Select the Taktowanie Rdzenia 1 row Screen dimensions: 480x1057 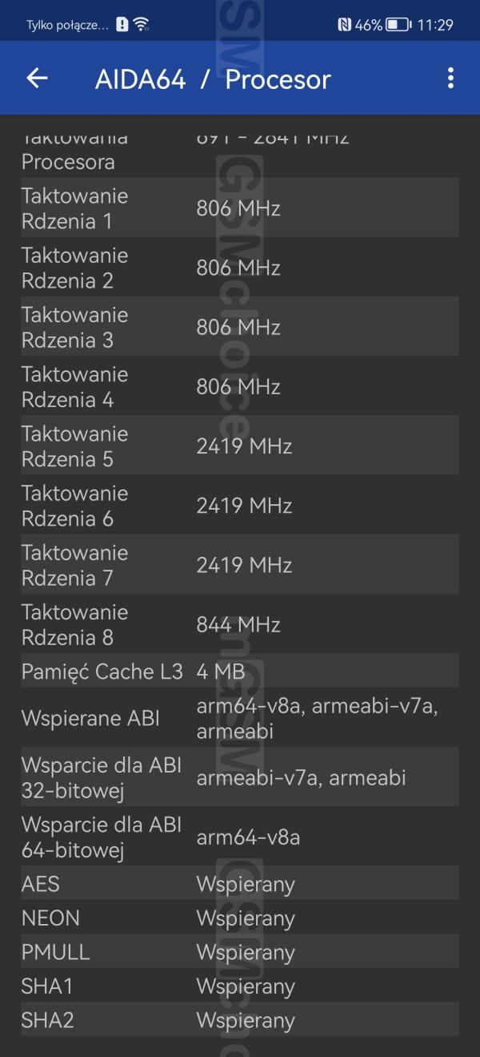239,208
